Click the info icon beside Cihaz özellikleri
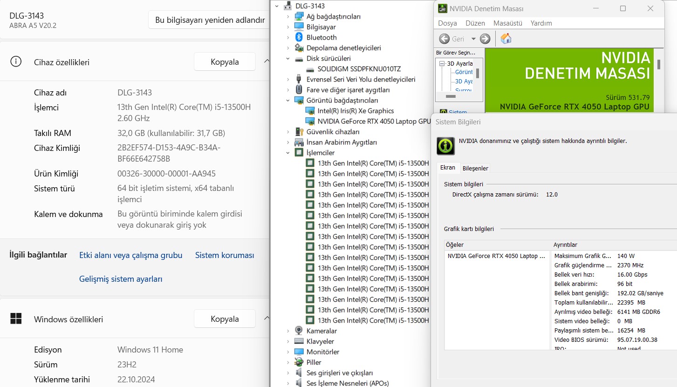677x387 pixels. pos(16,62)
